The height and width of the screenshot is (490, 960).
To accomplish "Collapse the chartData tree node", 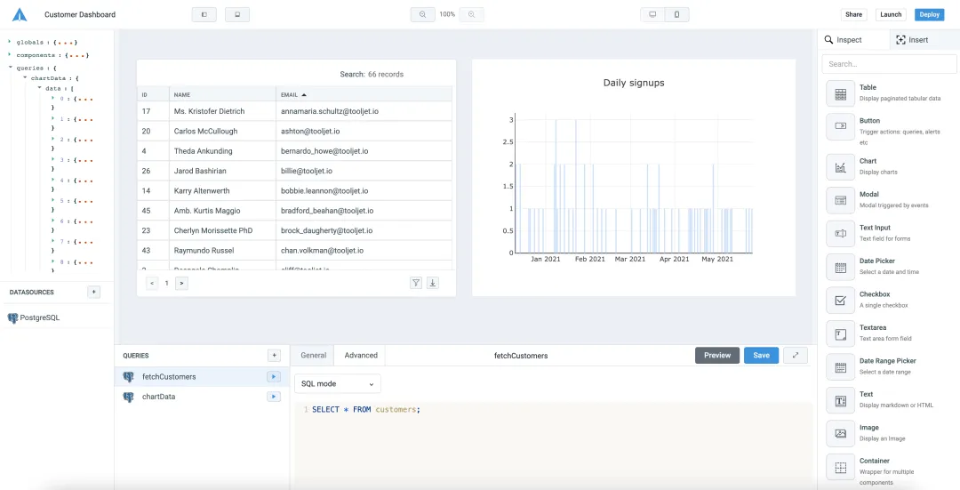I will [25, 77].
